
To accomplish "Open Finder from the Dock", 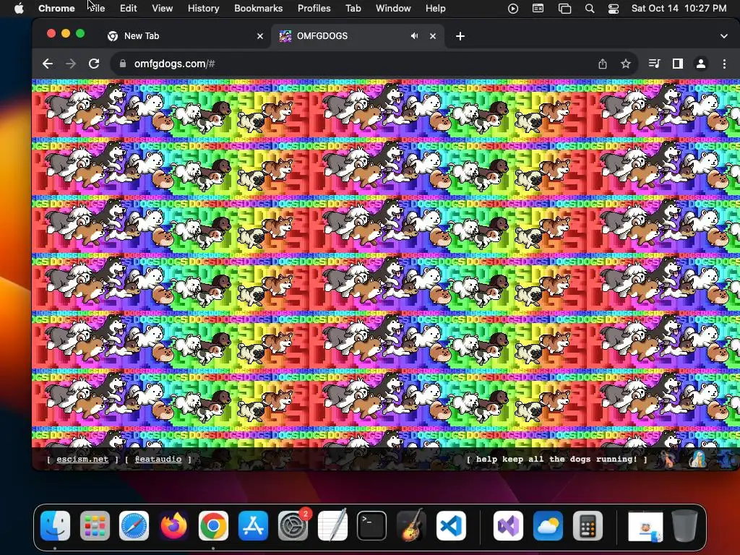I will click(55, 526).
